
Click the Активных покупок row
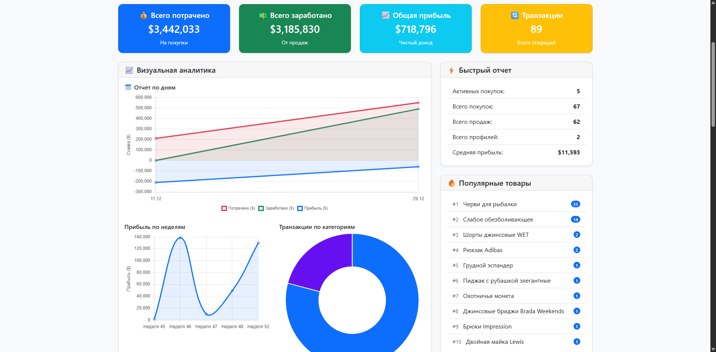[x=516, y=91]
